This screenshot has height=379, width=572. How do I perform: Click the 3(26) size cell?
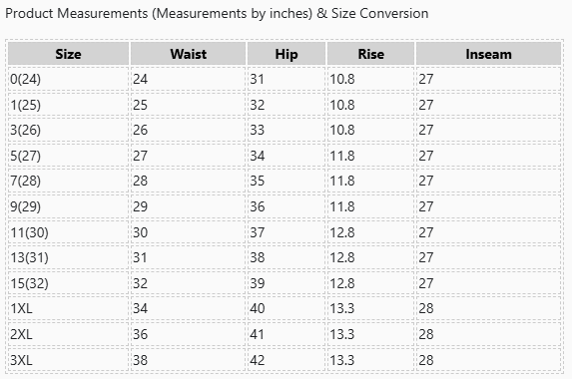tap(69, 130)
